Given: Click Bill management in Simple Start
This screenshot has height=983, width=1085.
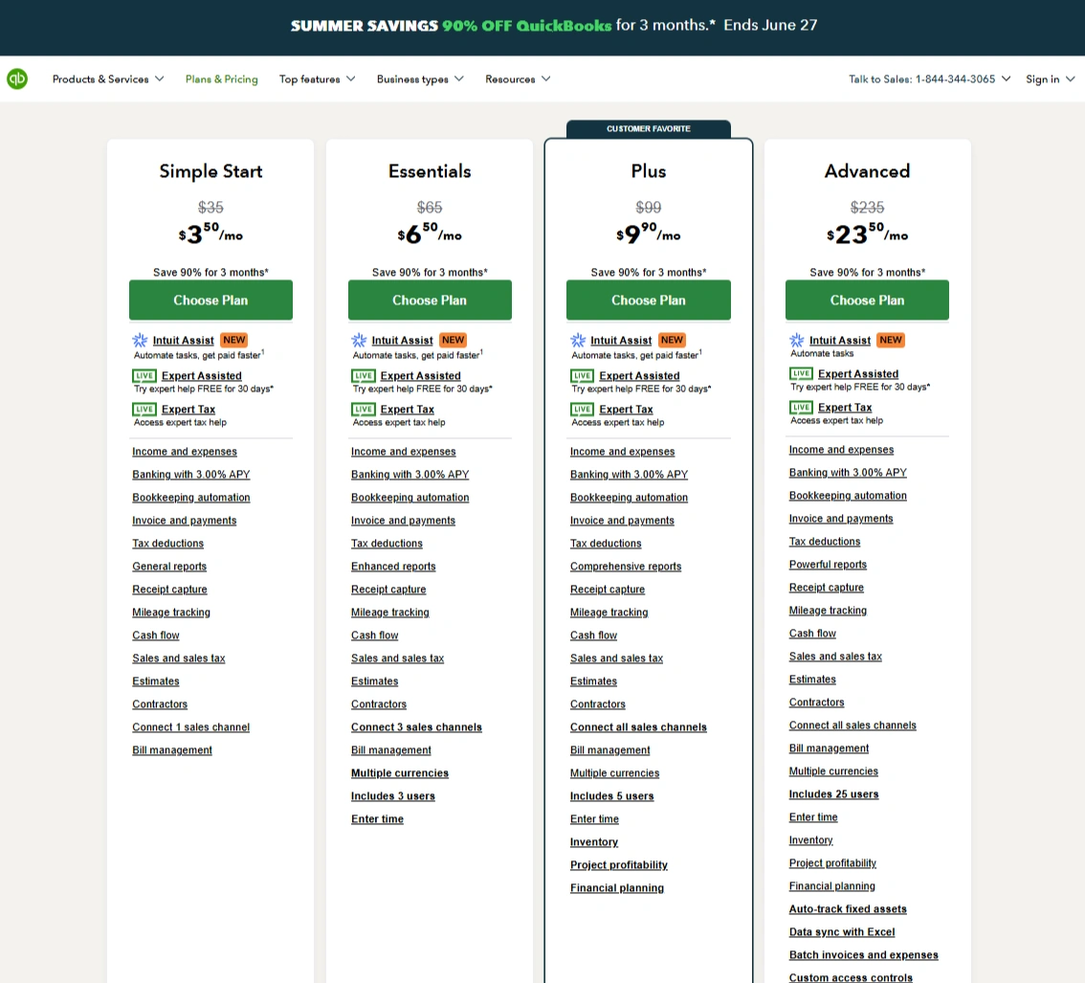Looking at the screenshot, I should pos(172,750).
